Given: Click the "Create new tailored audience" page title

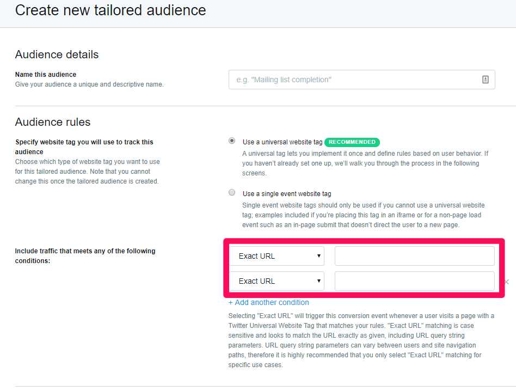Looking at the screenshot, I should point(110,10).
